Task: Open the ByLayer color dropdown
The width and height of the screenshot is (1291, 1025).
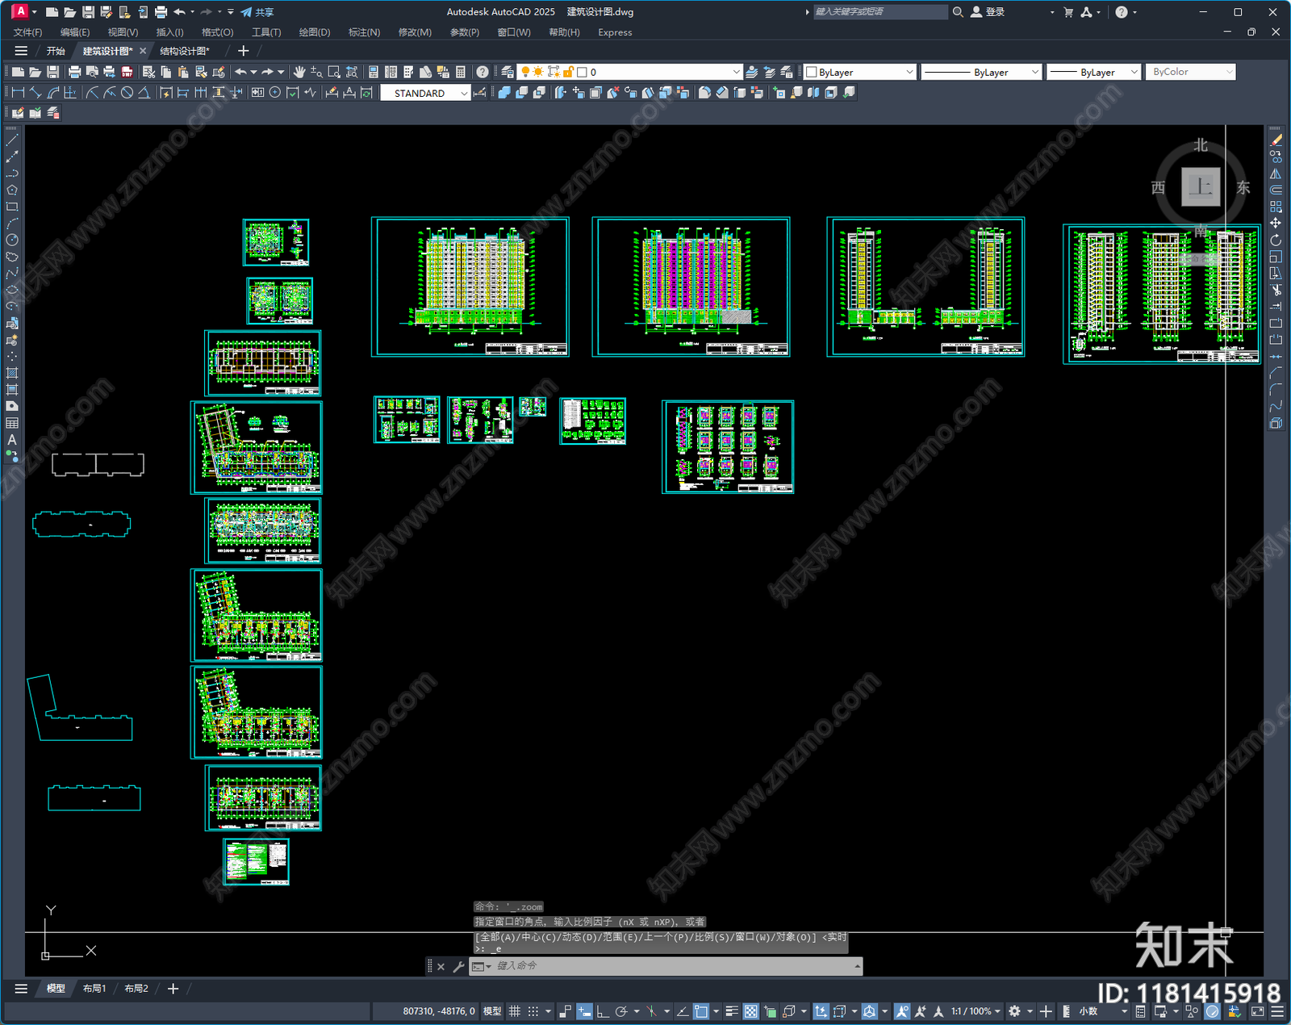Action: click(909, 72)
